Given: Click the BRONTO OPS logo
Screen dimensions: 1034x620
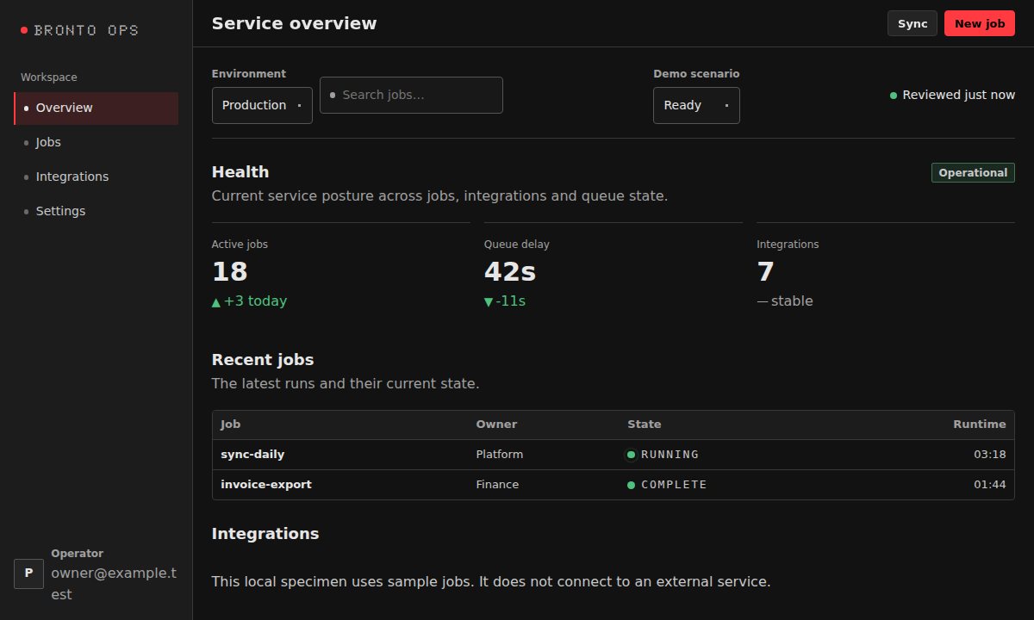Looking at the screenshot, I should [x=79, y=30].
